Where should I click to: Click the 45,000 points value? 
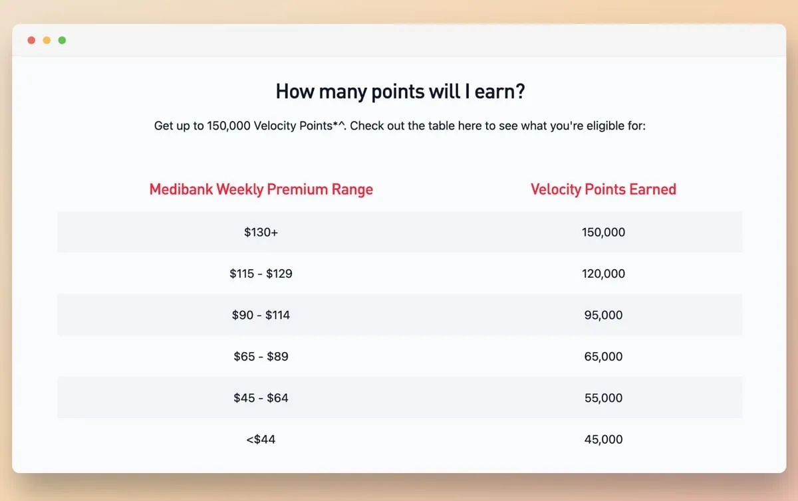click(x=604, y=439)
